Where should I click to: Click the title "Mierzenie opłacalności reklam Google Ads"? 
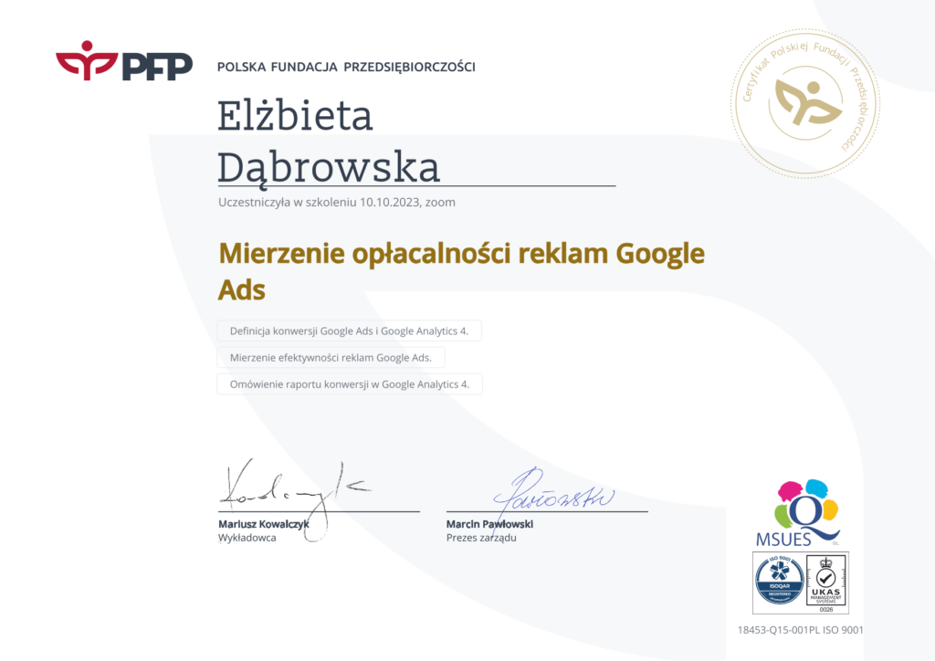coord(461,271)
